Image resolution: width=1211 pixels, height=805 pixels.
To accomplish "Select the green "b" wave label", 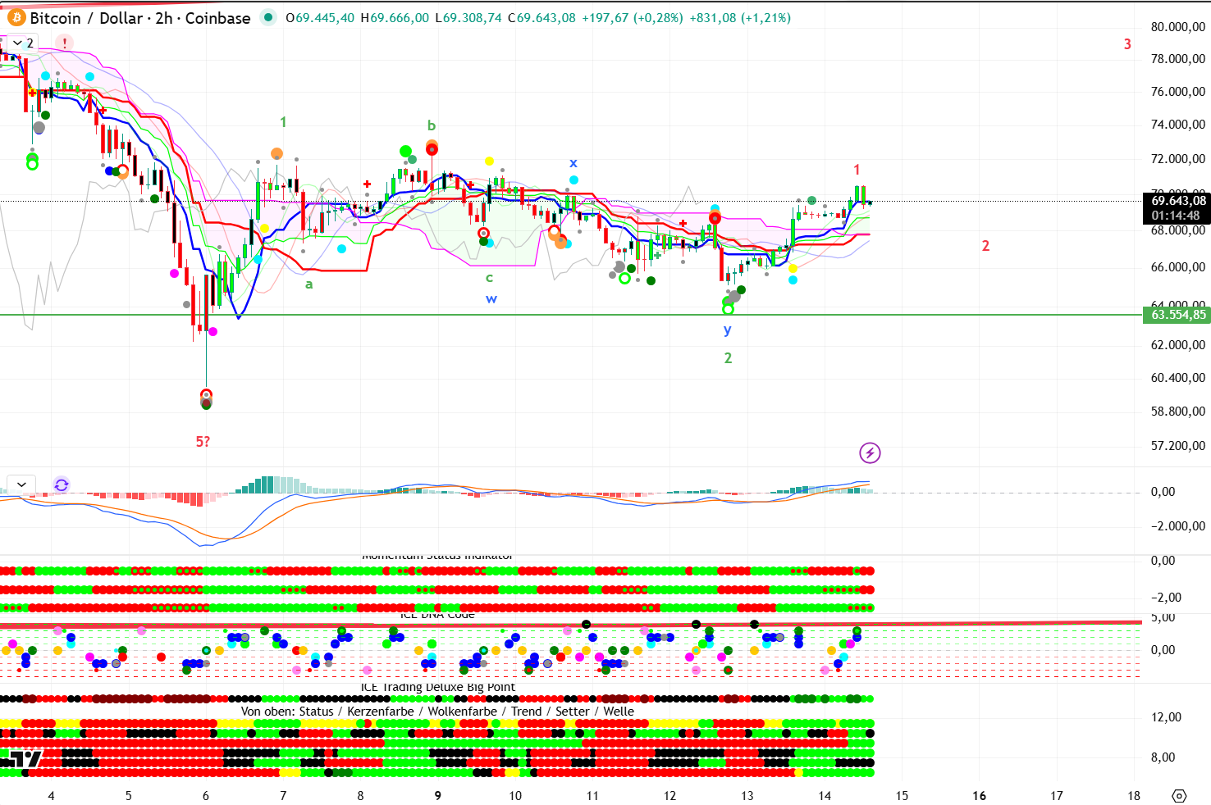I will coord(432,126).
